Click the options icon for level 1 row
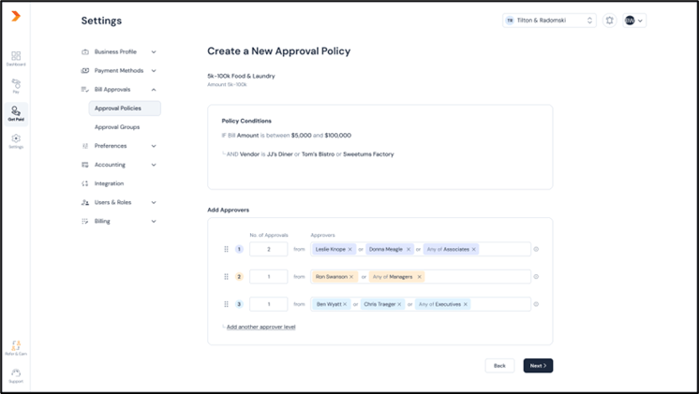The image size is (699, 394). pos(536,249)
